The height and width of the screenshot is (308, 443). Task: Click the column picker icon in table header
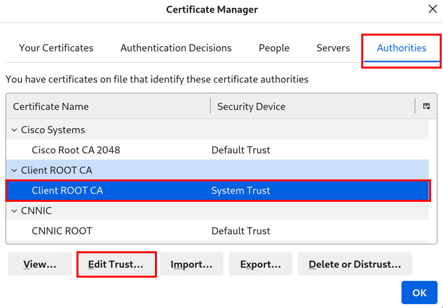click(427, 106)
